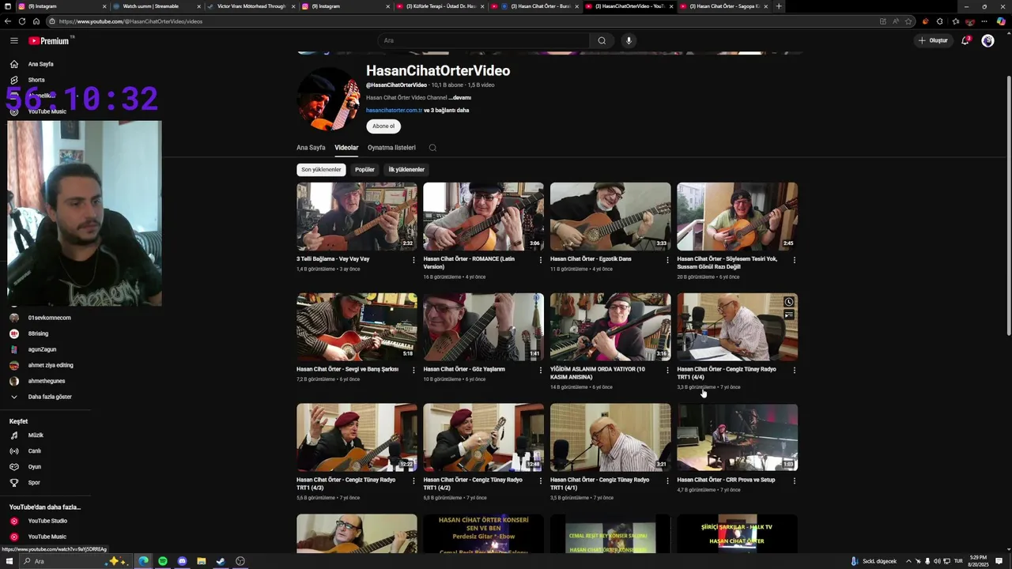Open YouTube Studio from the sidebar
This screenshot has height=569, width=1012.
click(46, 521)
